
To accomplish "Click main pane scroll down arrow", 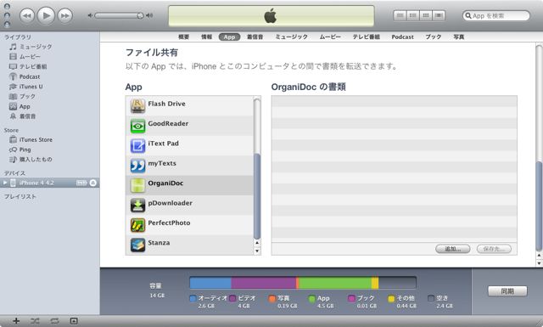I will 539,263.
